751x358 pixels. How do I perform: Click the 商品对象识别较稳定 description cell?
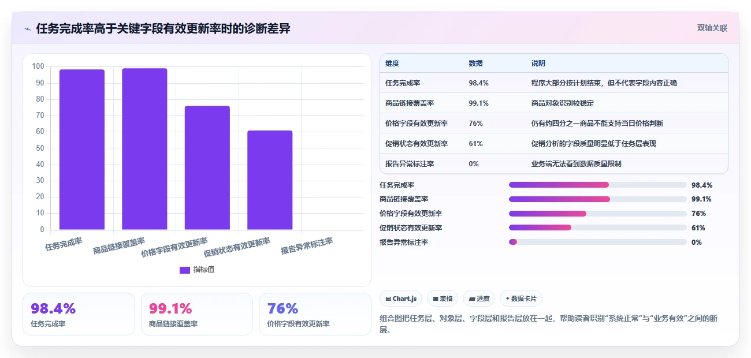tap(562, 103)
